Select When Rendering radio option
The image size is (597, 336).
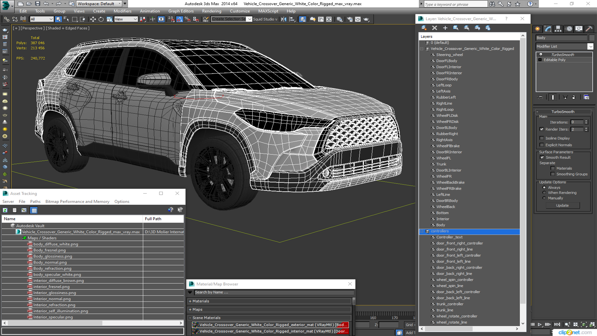pos(544,193)
